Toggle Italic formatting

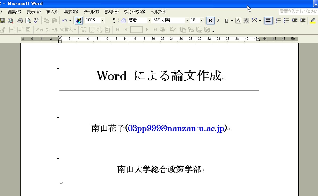218,21
